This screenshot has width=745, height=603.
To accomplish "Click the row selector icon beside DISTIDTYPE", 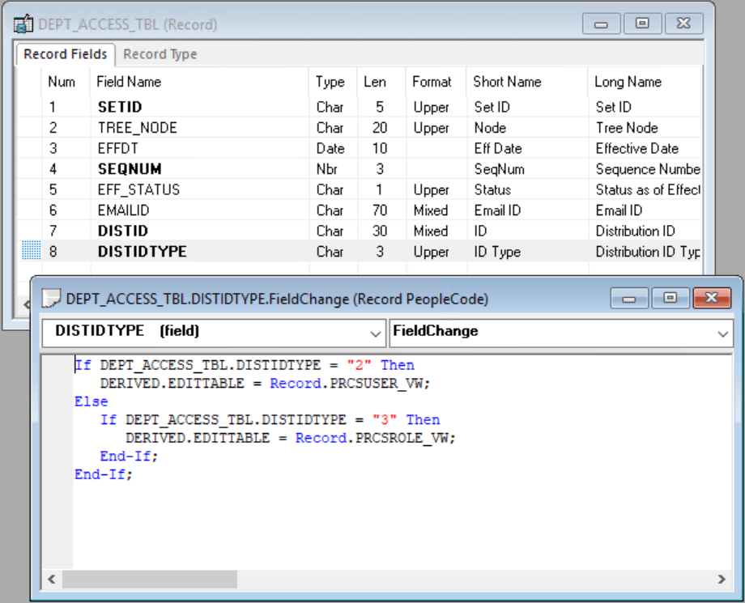I will pyautogui.click(x=29, y=251).
